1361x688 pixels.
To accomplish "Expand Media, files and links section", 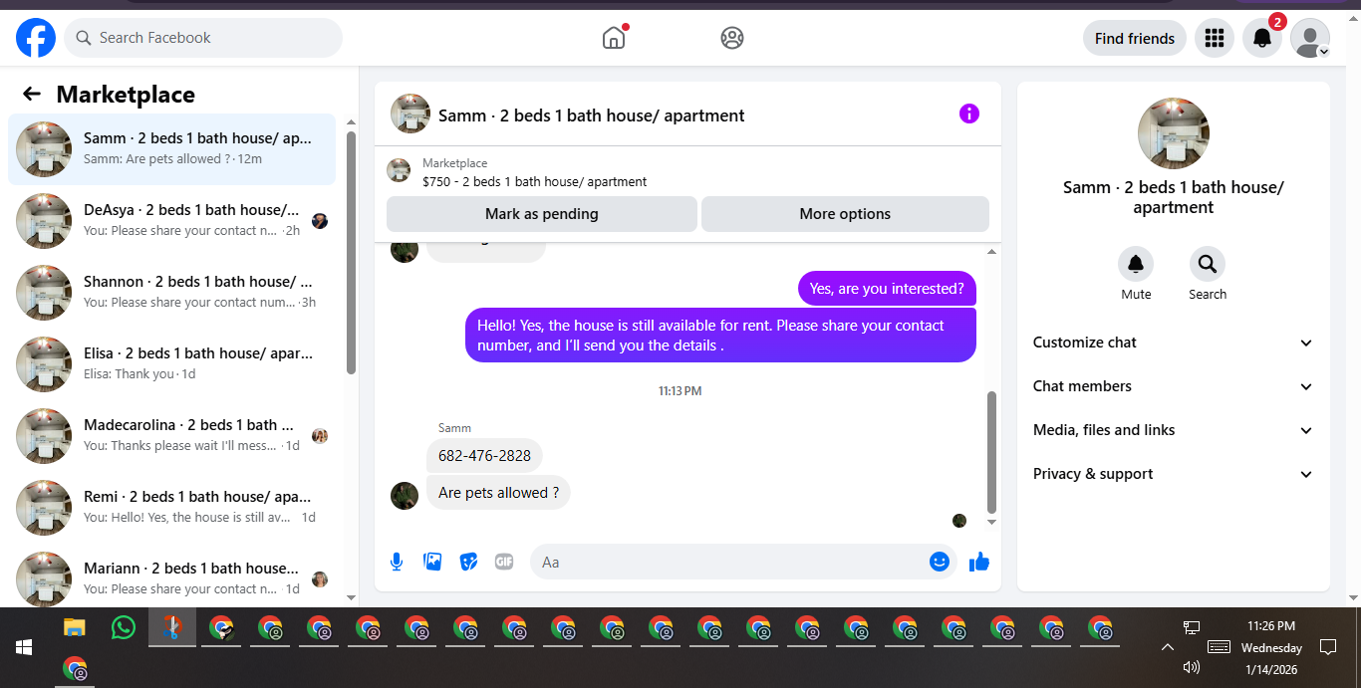I will click(1173, 430).
